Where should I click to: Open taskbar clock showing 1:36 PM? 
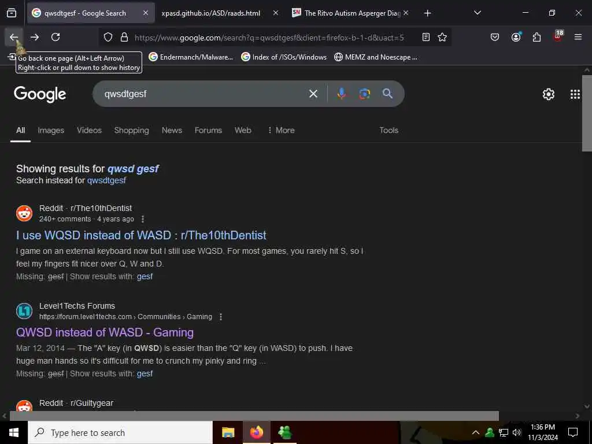click(x=542, y=432)
